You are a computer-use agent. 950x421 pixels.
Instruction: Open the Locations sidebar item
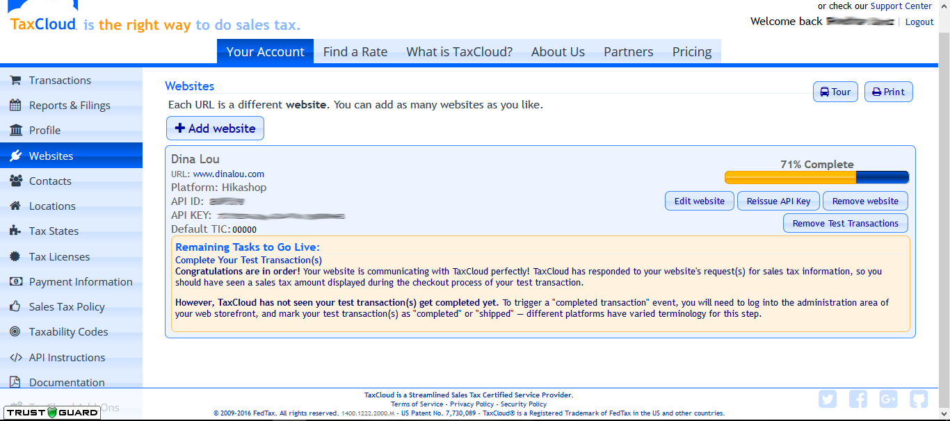coord(71,206)
